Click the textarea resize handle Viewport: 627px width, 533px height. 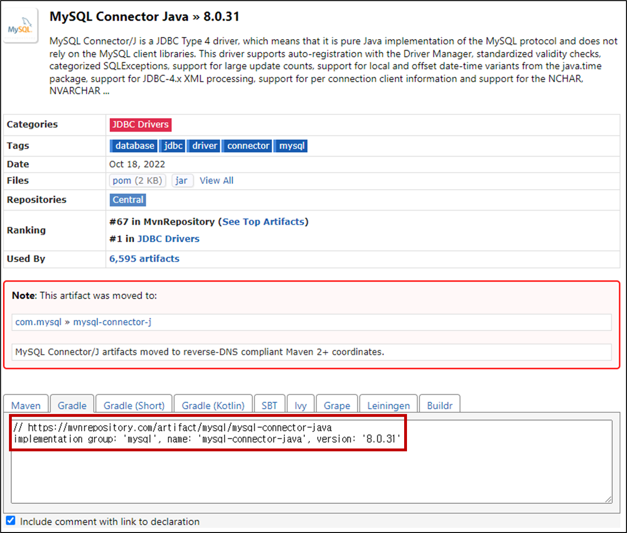pyautogui.click(x=609, y=499)
